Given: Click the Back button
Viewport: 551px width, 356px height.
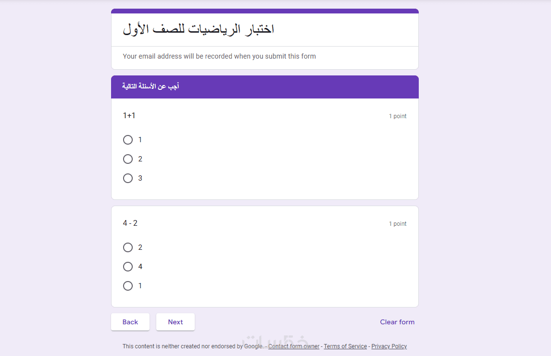Looking at the screenshot, I should pos(130,322).
